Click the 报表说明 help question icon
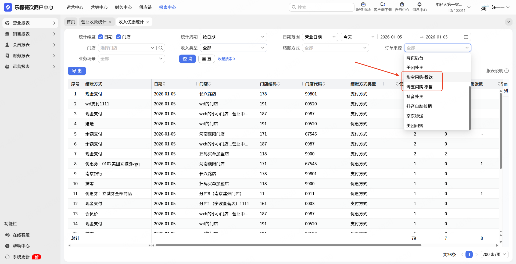Viewport: 516px width, 264px height. [507, 71]
